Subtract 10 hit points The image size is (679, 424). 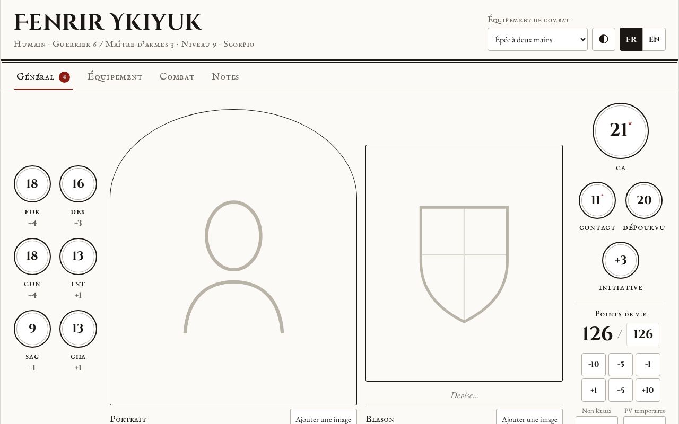pos(594,365)
